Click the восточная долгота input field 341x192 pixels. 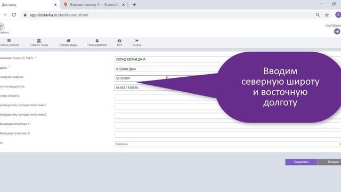coord(228,87)
